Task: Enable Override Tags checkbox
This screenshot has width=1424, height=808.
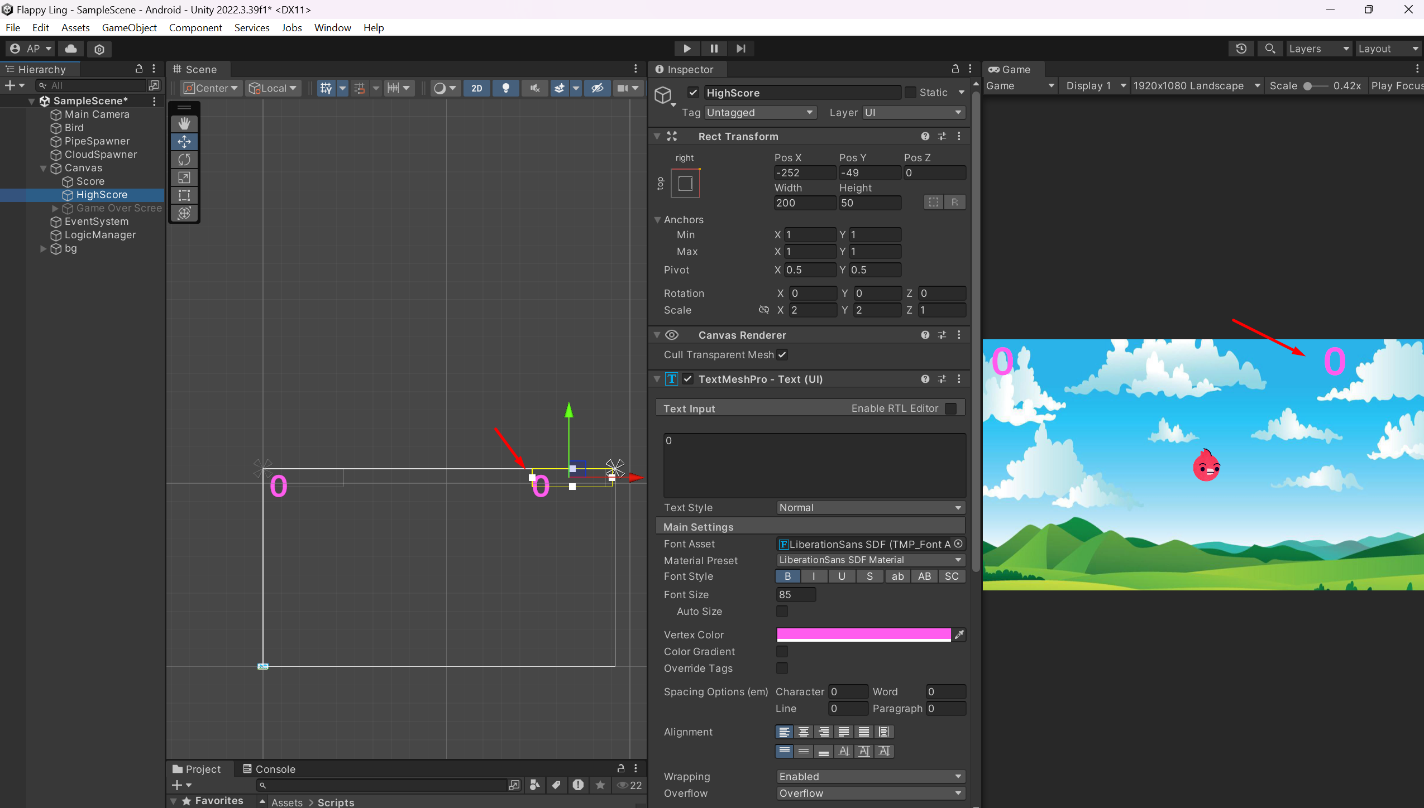Action: [x=782, y=668]
